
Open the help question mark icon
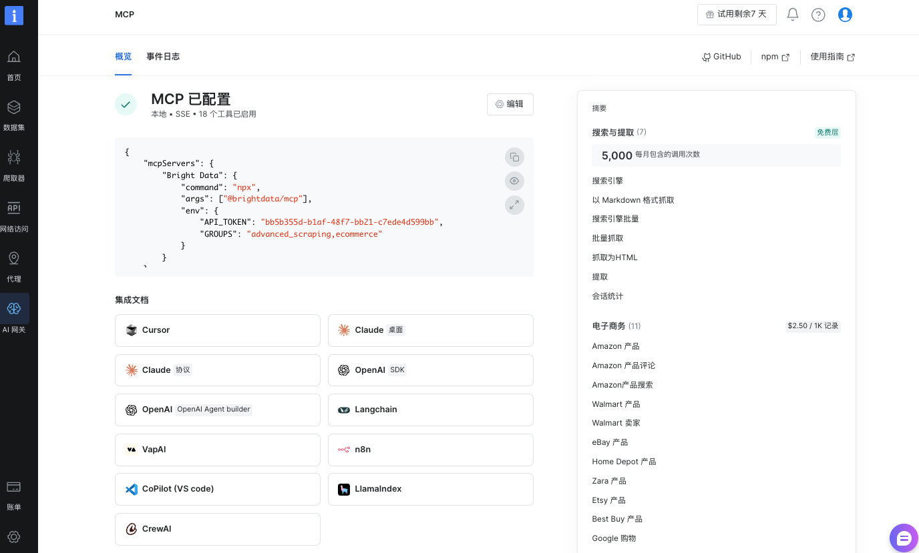(818, 15)
